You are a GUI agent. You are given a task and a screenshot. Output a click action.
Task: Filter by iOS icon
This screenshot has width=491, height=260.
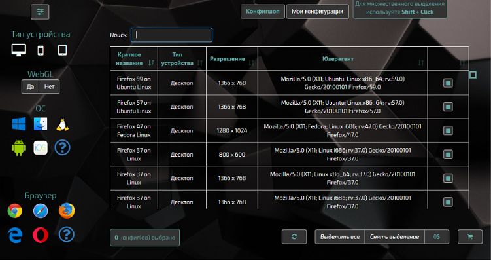[41, 148]
